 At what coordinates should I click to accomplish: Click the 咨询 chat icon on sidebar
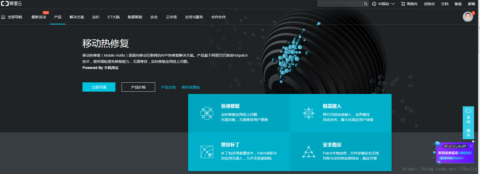tap(468, 111)
